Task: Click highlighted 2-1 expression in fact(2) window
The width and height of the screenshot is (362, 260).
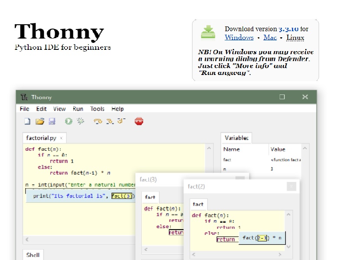Action: (x=262, y=238)
